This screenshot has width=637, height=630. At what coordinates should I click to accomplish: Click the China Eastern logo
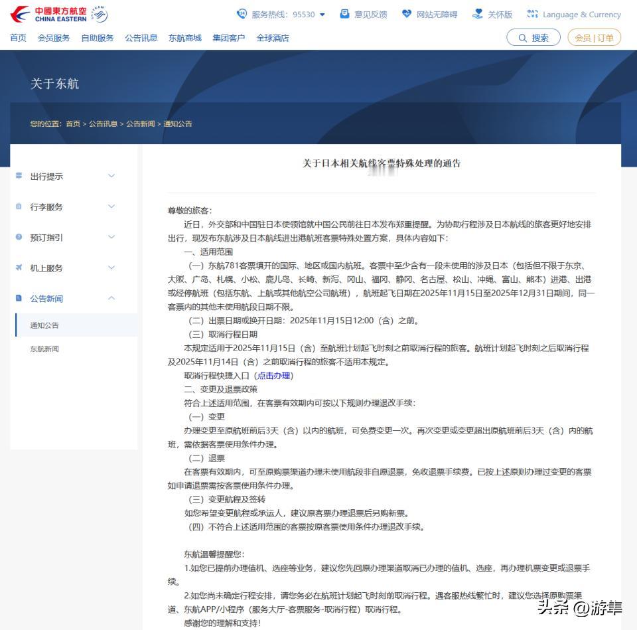tap(48, 14)
